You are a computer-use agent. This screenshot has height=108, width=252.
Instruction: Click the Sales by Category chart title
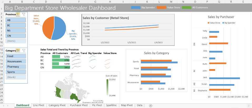pos(156,53)
